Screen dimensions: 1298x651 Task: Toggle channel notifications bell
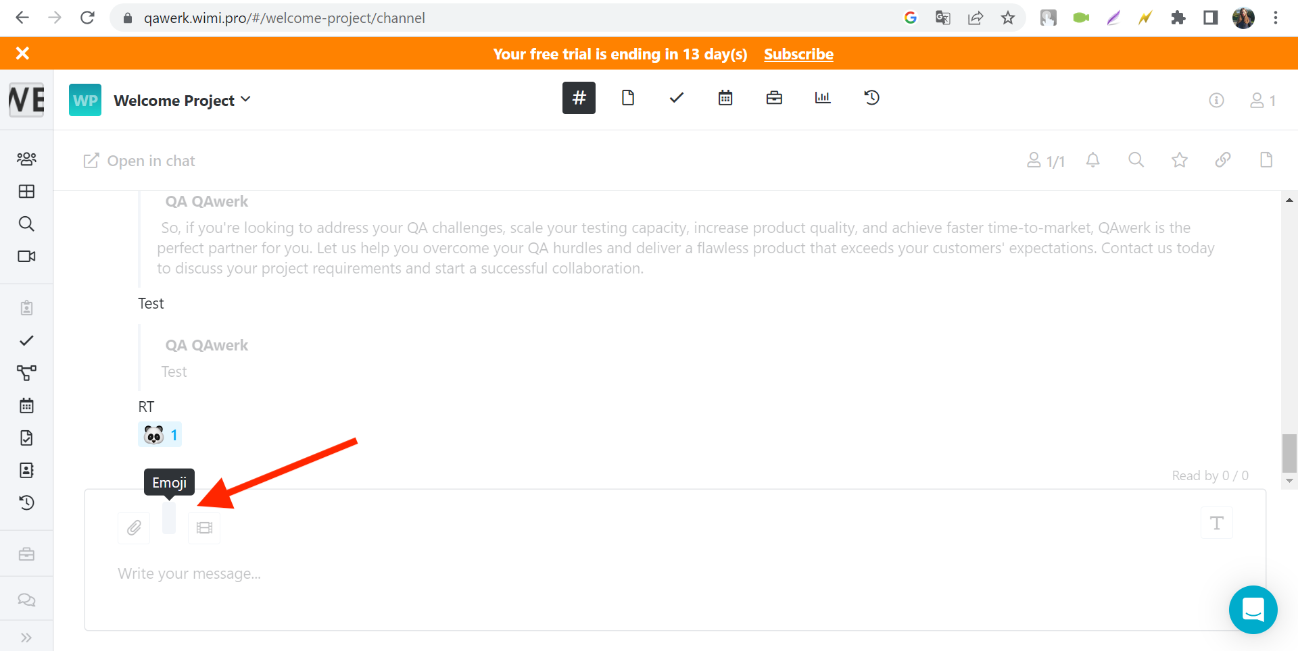point(1092,160)
